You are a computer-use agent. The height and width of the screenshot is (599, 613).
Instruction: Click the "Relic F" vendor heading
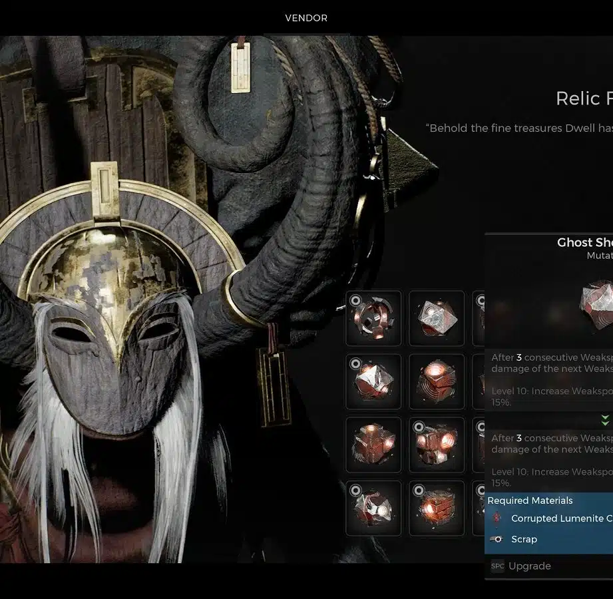point(584,99)
